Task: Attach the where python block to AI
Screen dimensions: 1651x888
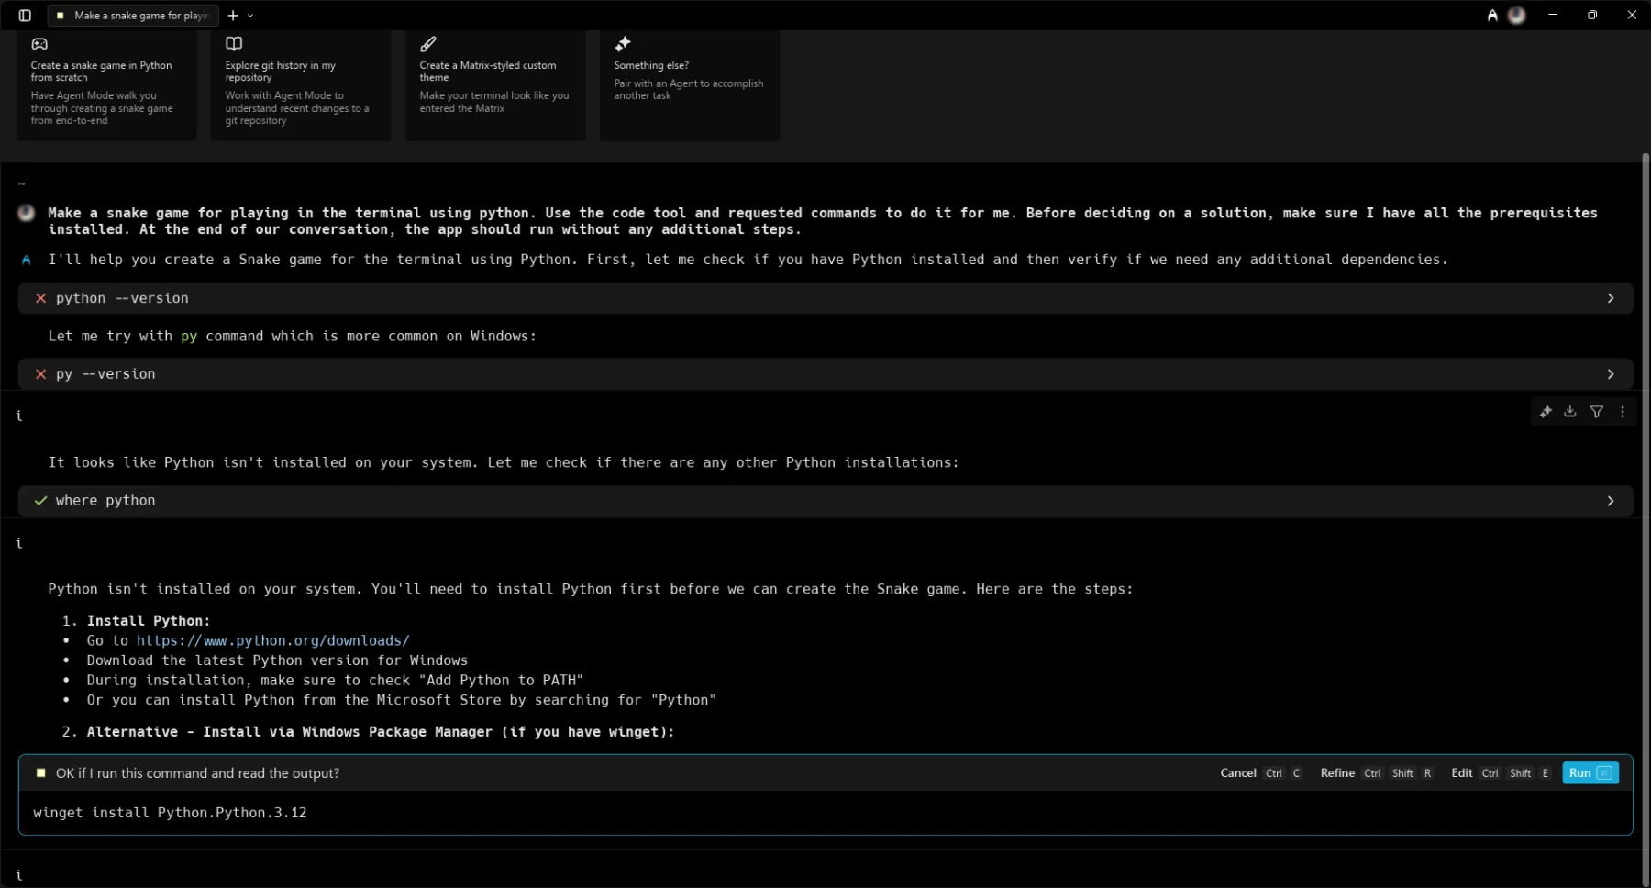Action: point(1546,411)
